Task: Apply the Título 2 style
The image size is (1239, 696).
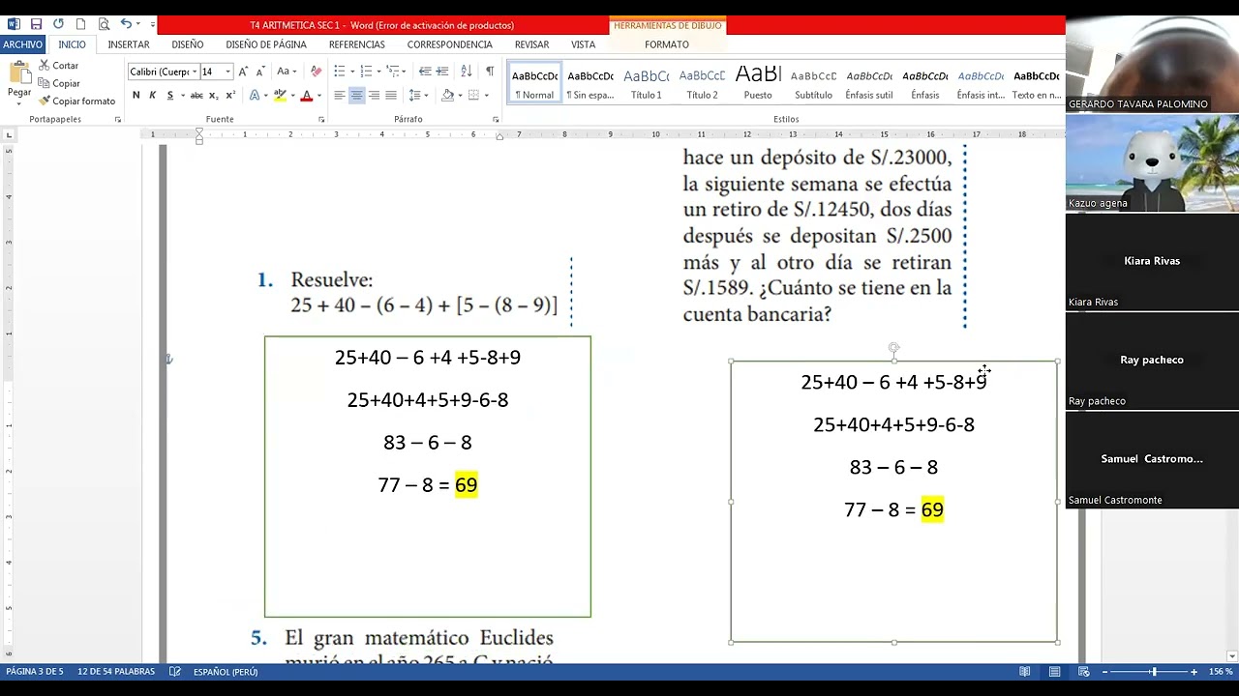Action: [703, 84]
